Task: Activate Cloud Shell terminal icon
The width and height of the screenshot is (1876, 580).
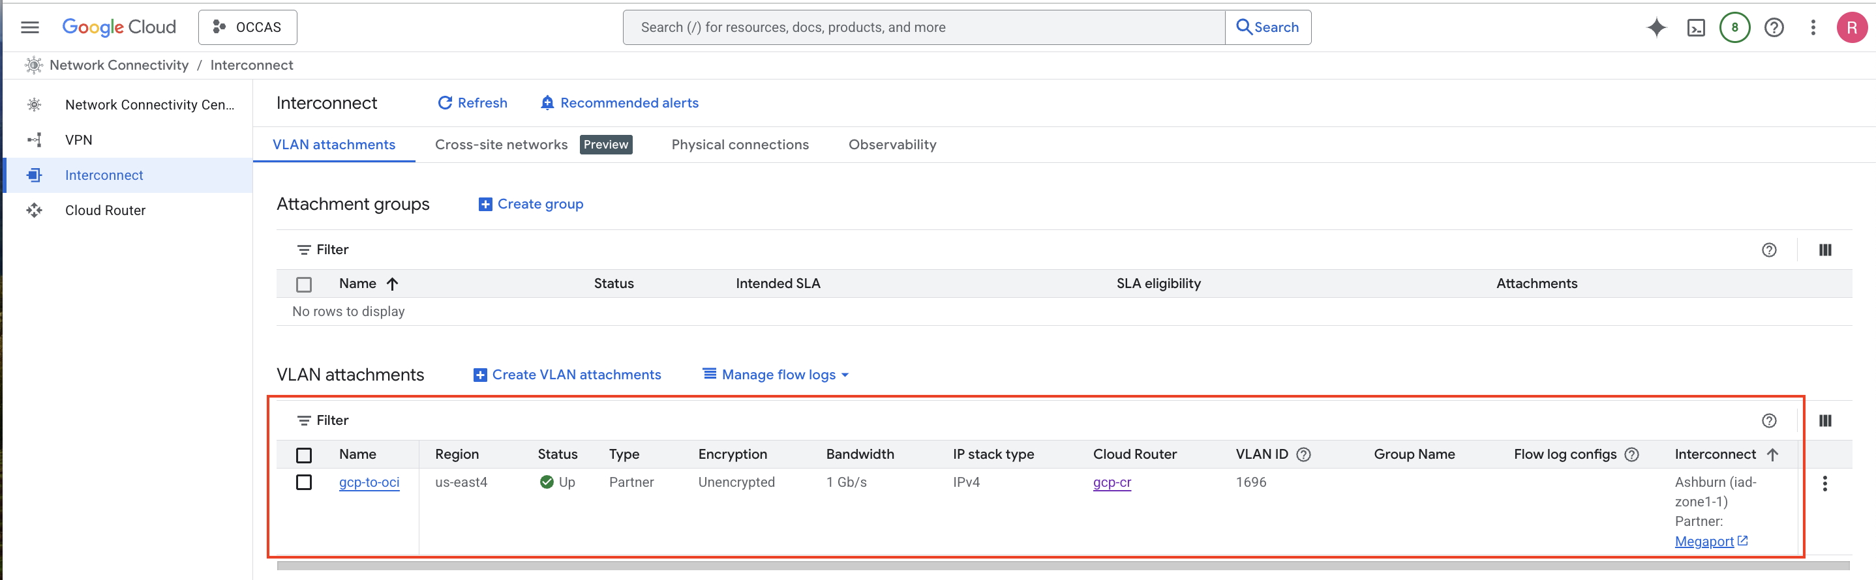Action: click(1695, 27)
